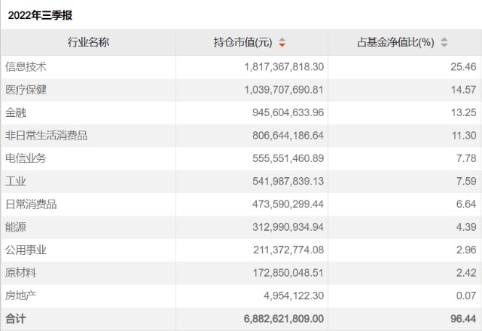This screenshot has width=482, height=331.
Task: Select the 电信业务 industry cell
Action: 26,158
